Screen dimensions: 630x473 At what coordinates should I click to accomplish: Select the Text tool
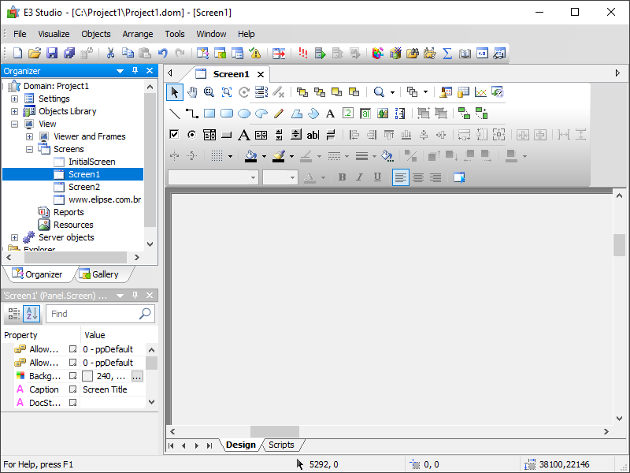[329, 113]
